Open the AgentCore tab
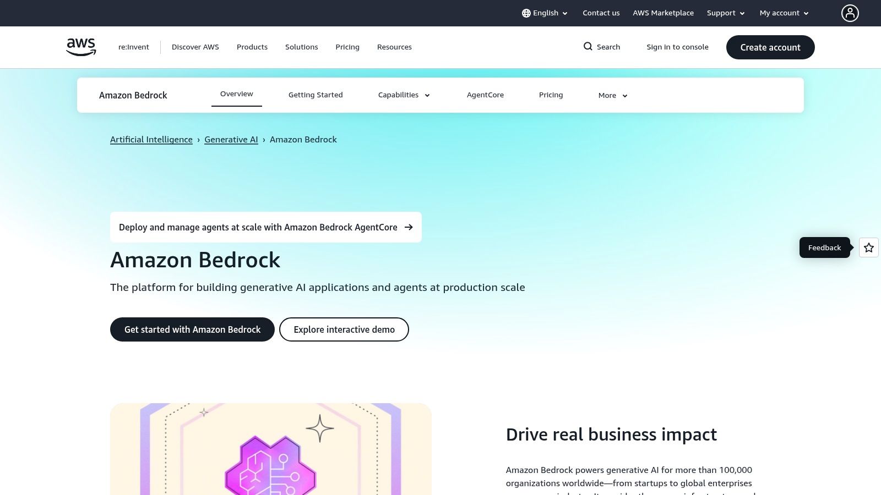881x495 pixels. click(485, 95)
